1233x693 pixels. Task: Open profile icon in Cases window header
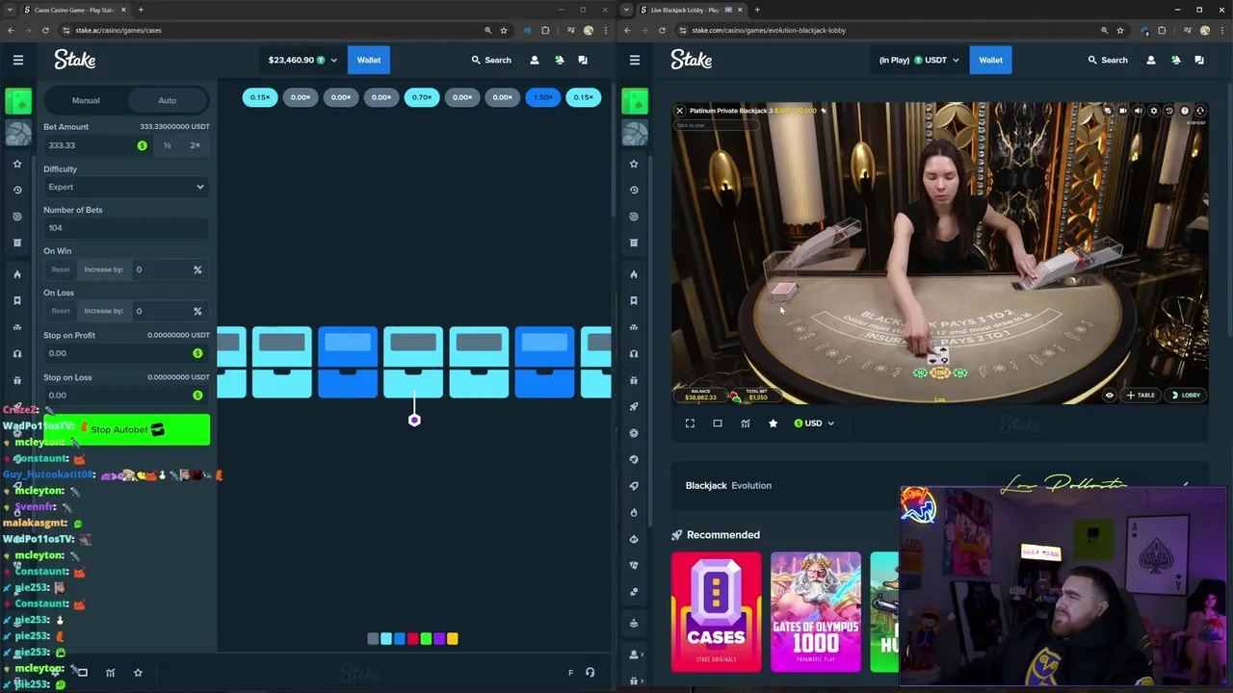click(535, 60)
